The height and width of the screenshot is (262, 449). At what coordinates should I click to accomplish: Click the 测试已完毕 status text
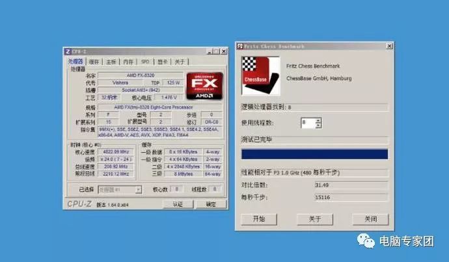[x=256, y=139]
